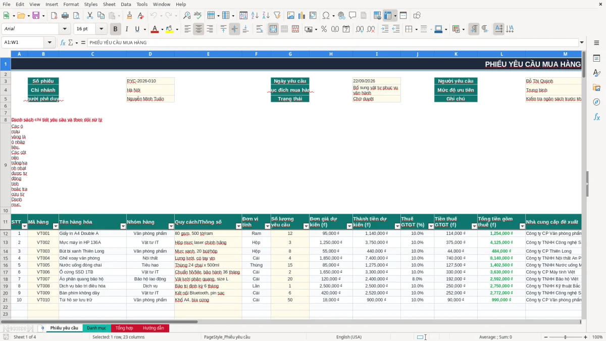Open sidebar Properties panel icon
The width and height of the screenshot is (606, 341).
(x=596, y=59)
